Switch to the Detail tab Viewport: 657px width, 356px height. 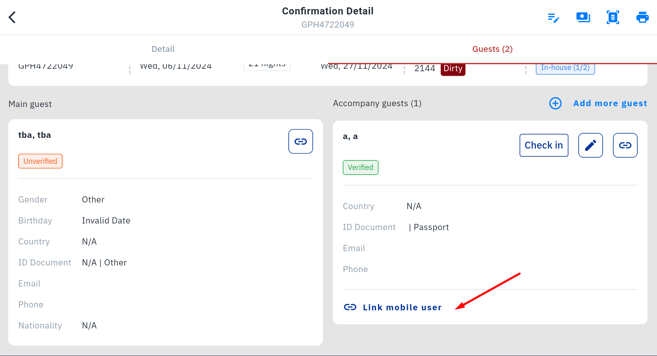pos(163,49)
